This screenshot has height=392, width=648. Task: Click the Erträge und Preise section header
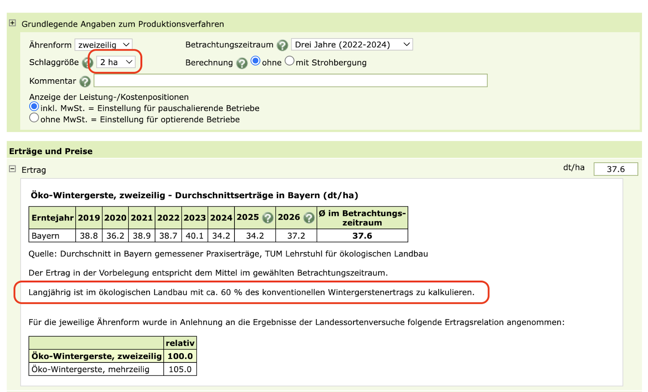pyautogui.click(x=51, y=151)
